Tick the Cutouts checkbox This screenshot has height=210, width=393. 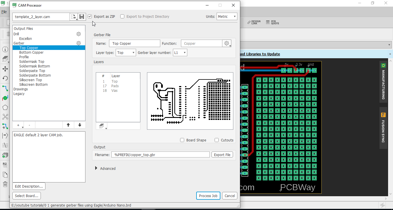click(217, 140)
